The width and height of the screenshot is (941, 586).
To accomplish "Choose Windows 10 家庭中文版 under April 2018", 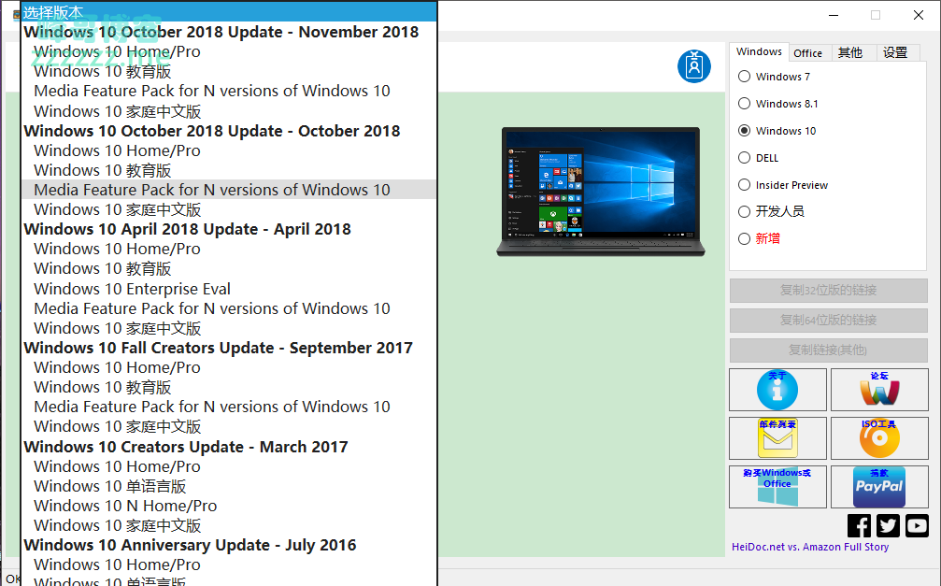I will coord(229,328).
